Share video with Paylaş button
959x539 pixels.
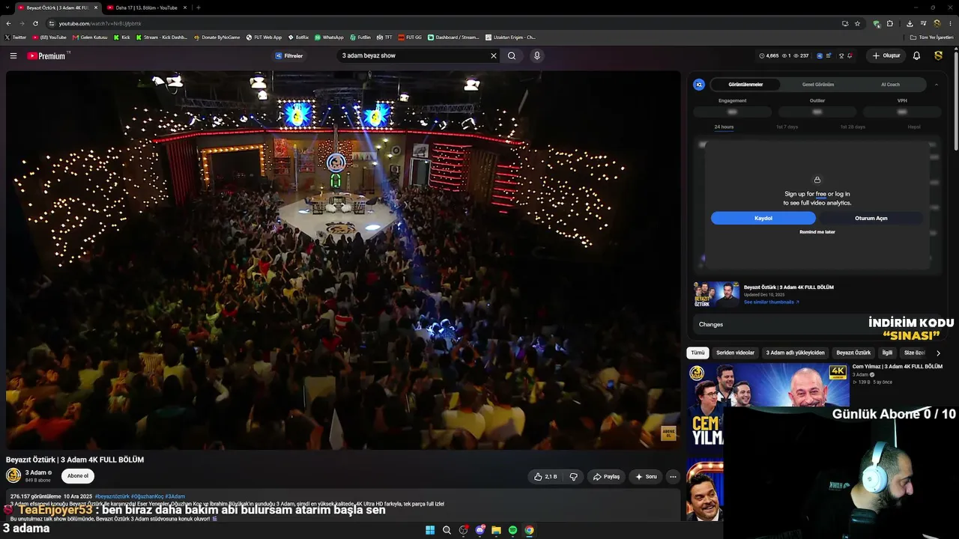(607, 477)
